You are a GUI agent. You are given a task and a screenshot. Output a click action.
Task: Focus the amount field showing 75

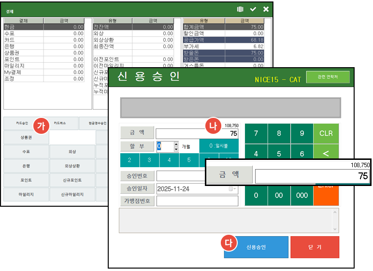[197, 133]
